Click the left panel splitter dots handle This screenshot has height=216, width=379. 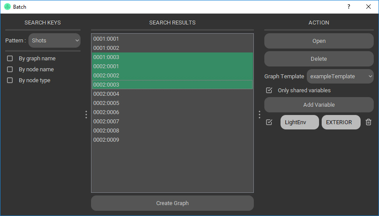coord(86,115)
